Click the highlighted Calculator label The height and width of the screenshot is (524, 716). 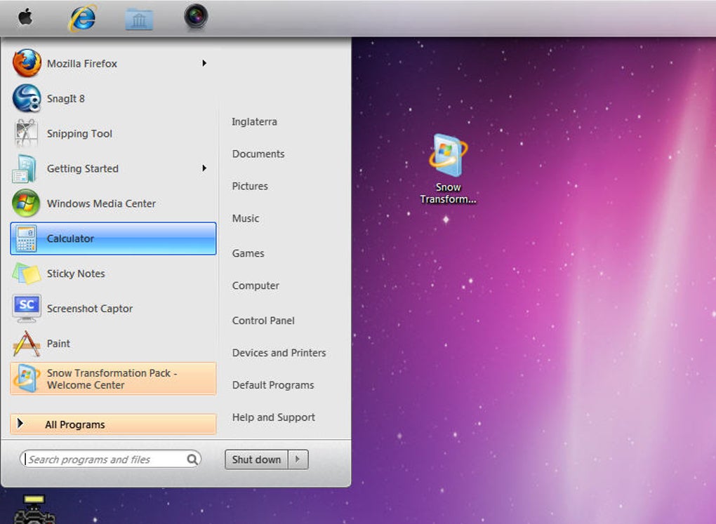click(70, 239)
